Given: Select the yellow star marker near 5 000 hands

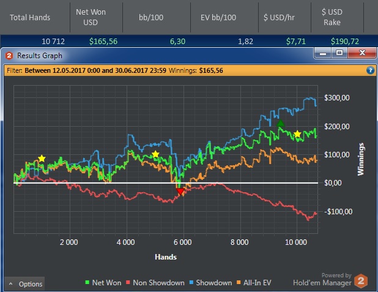Looking at the screenshot, I should pyautogui.click(x=156, y=154).
